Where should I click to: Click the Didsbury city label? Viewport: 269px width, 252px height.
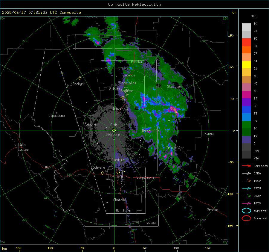pyautogui.click(x=113, y=134)
